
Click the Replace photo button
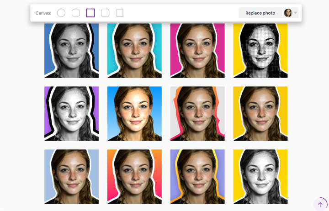point(260,13)
